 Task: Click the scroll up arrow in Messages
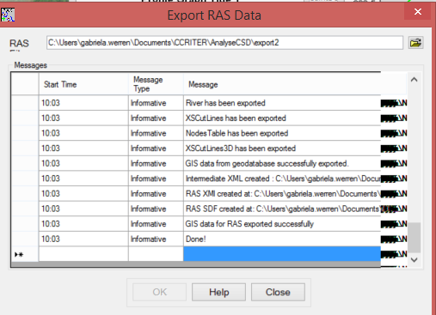(414, 80)
